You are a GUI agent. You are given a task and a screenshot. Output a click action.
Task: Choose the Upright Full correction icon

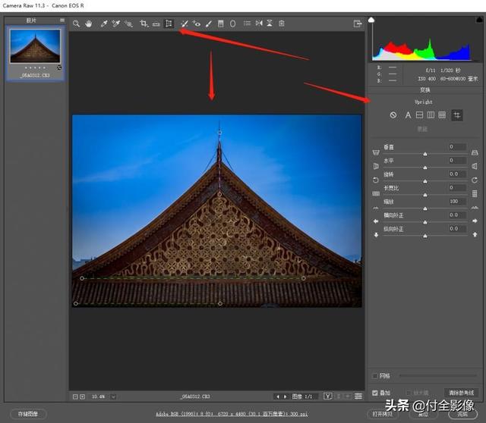click(x=441, y=115)
